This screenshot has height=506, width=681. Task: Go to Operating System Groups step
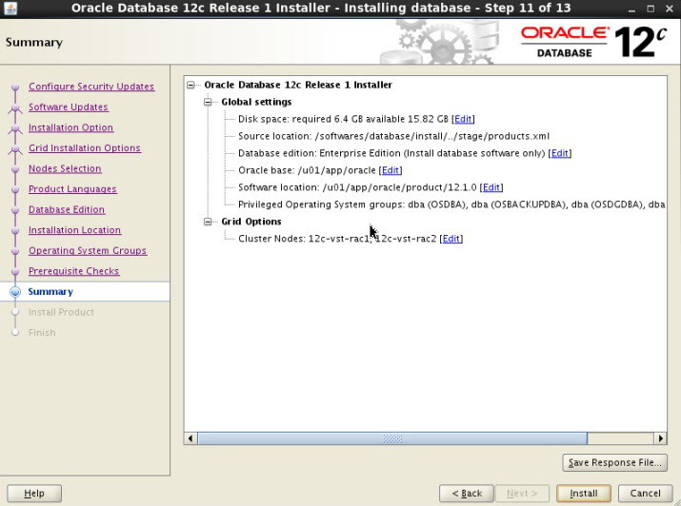pyautogui.click(x=88, y=250)
